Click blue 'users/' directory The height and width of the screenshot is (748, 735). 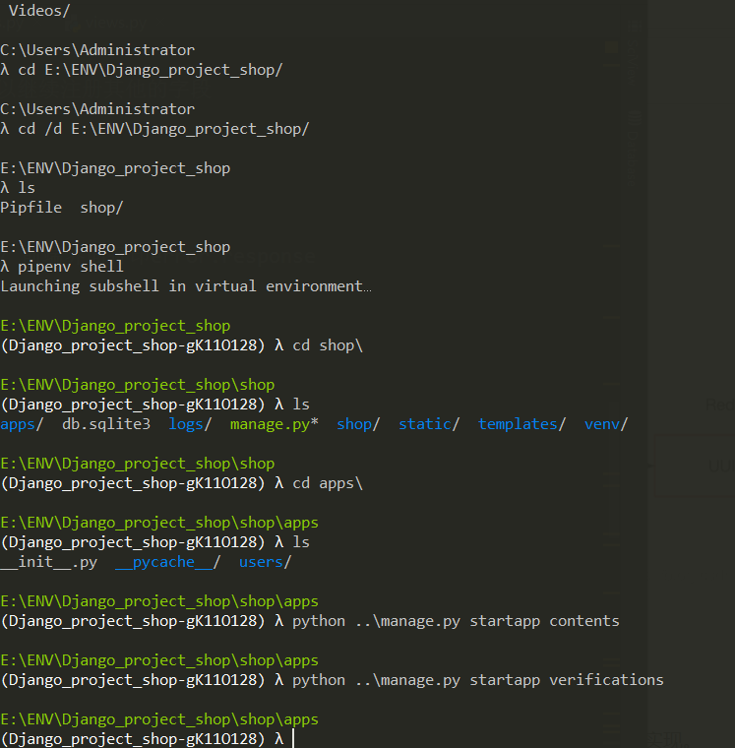266,562
